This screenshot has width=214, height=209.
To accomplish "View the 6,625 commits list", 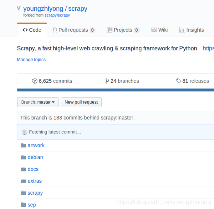I will [x=52, y=81].
